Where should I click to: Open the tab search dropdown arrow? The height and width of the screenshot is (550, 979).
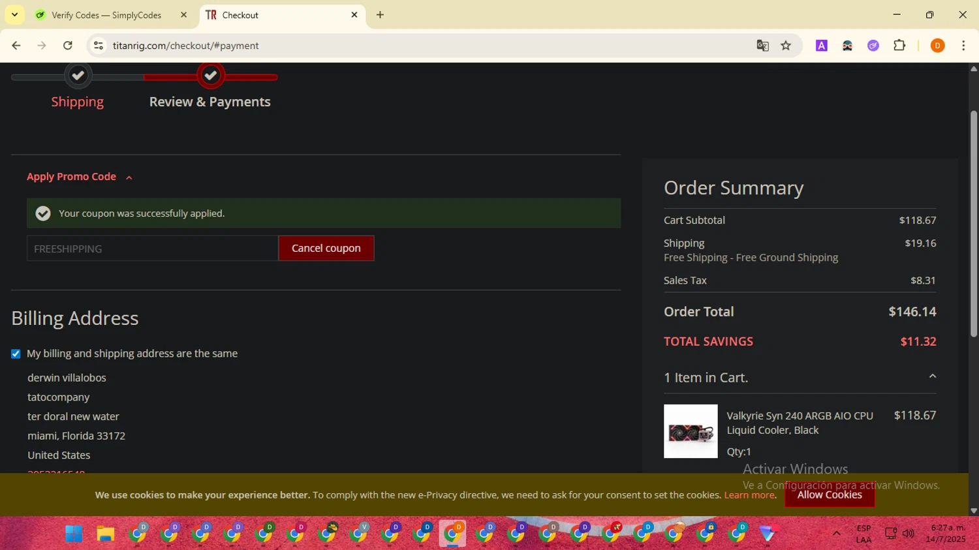coord(14,14)
